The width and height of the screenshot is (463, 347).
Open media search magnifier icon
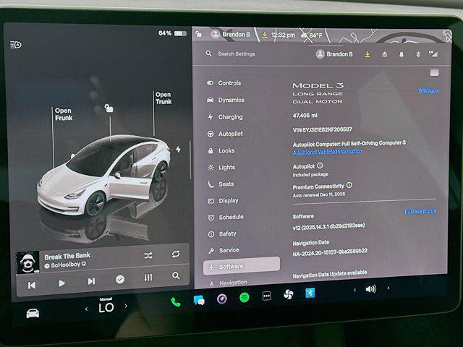(x=176, y=275)
